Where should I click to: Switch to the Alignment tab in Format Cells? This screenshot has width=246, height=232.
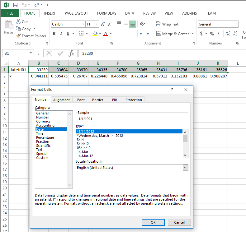(61, 100)
